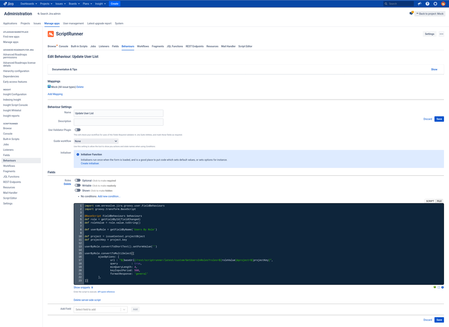Image resolution: width=449 pixels, height=327 pixels.
Task: Expand the Show snippets section
Action: point(82,287)
